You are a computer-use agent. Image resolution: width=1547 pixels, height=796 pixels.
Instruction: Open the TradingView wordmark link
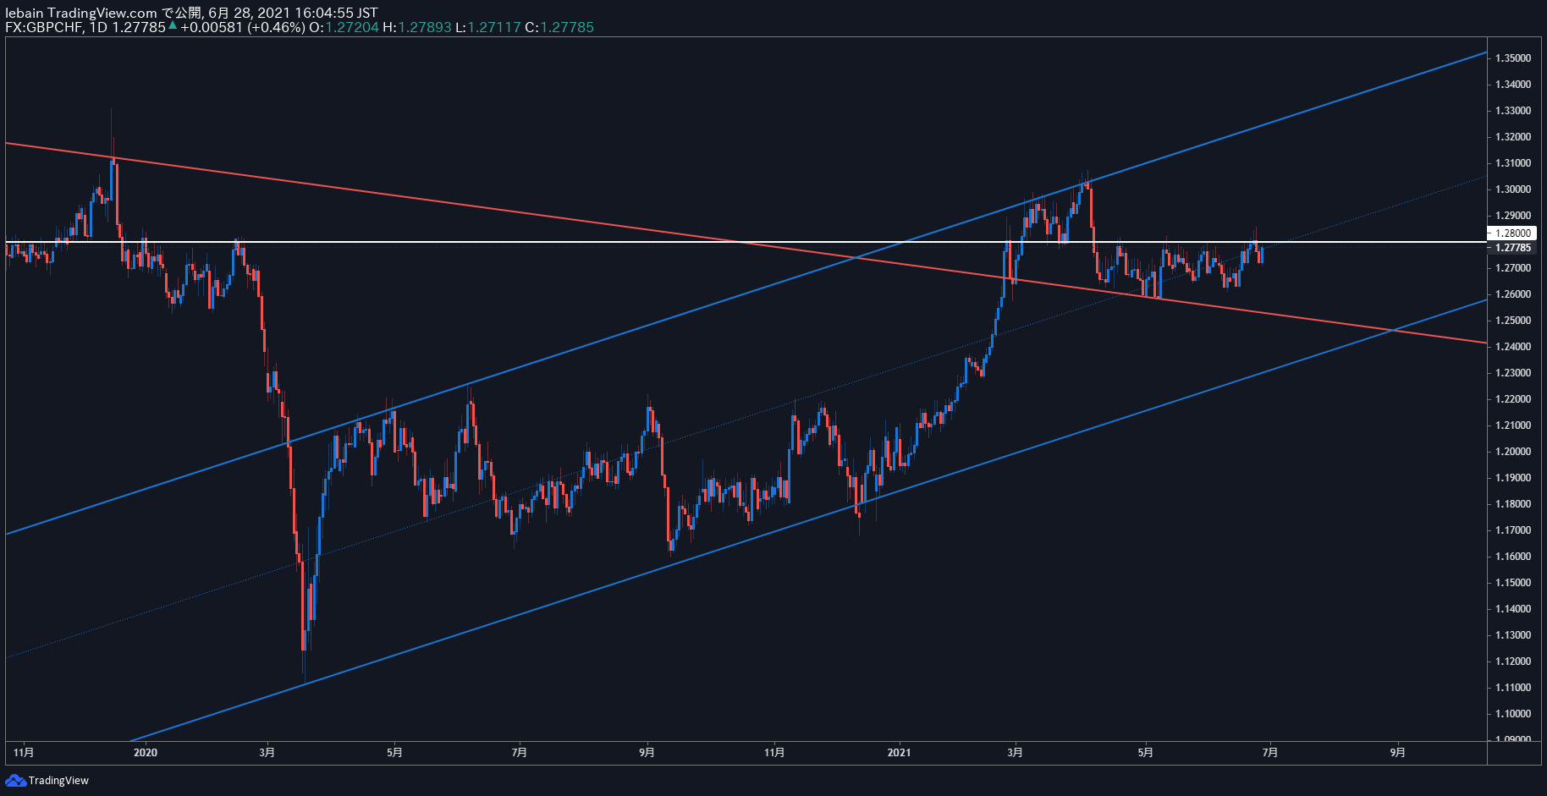point(58,780)
